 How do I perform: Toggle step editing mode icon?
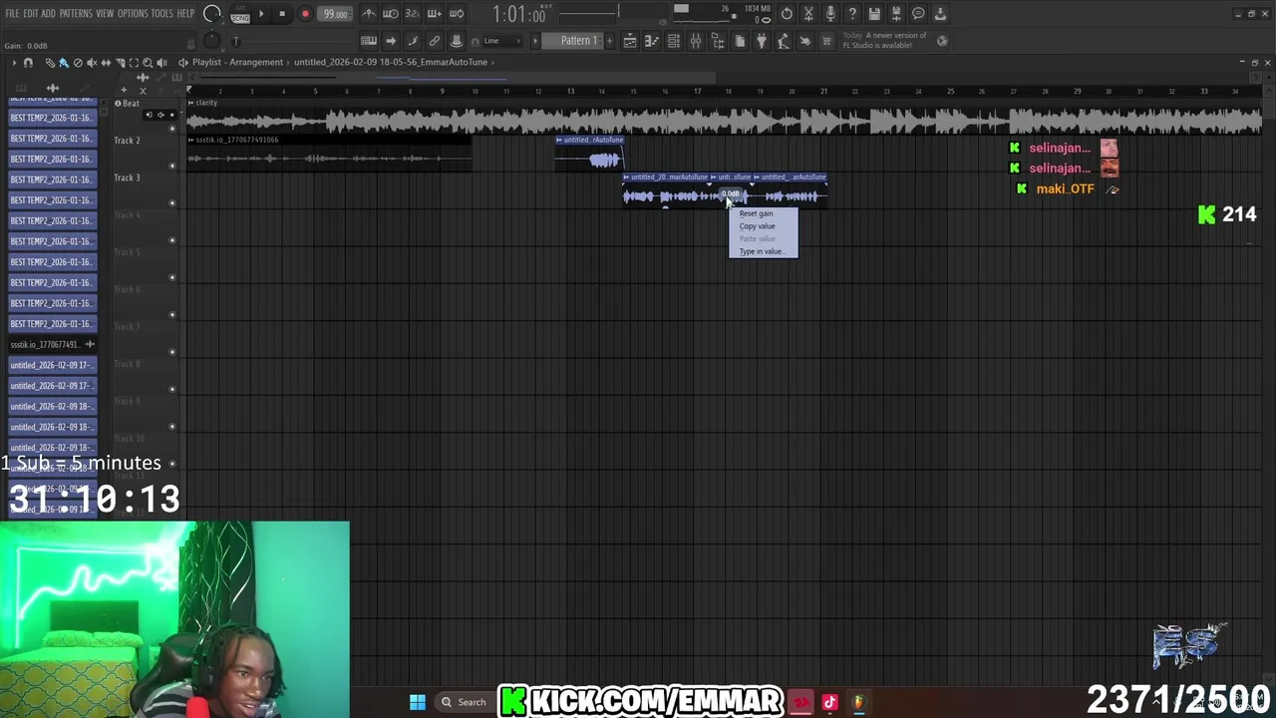[x=413, y=41]
